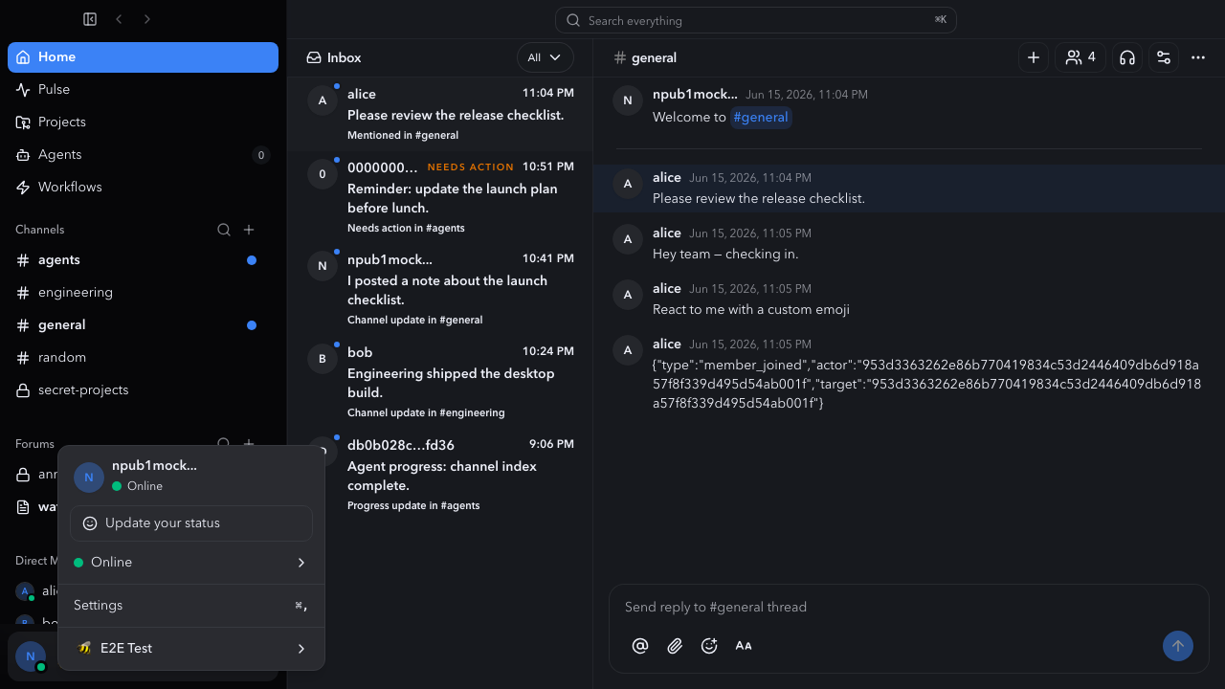Expand the E2E Test workspace submenu

(x=191, y=649)
